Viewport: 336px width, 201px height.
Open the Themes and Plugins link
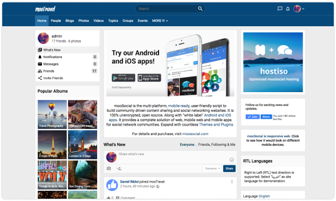pyautogui.click(x=216, y=125)
